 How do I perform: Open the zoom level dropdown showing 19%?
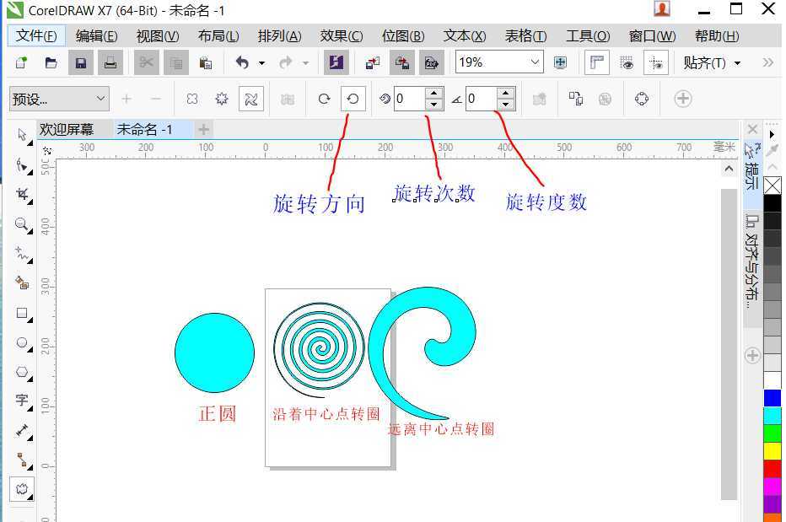click(x=533, y=62)
